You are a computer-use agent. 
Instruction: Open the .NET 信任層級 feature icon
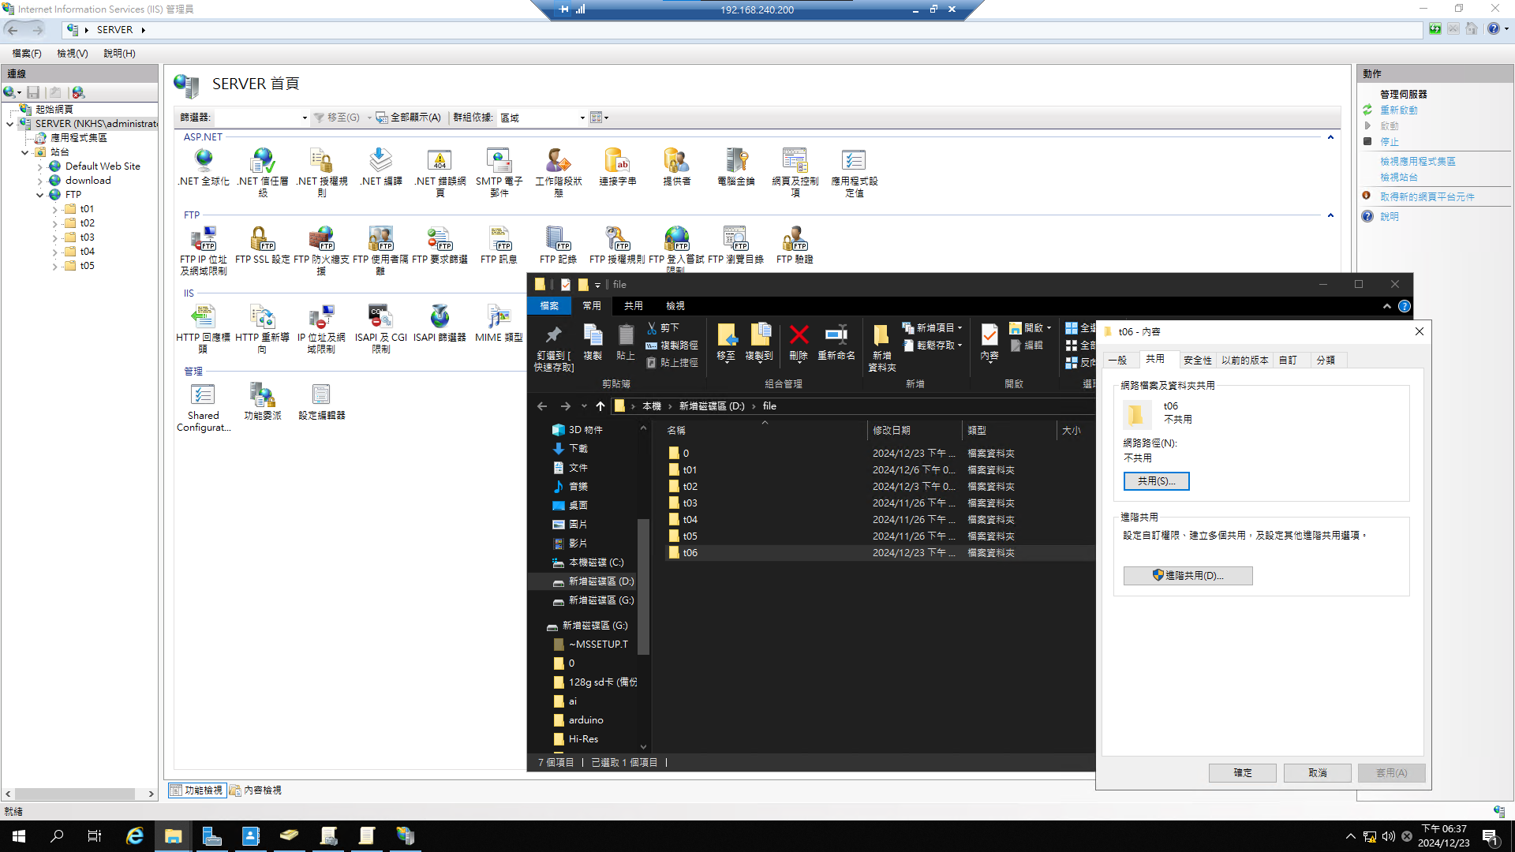pos(263,172)
